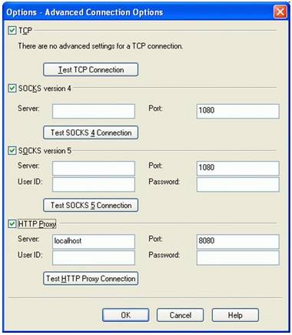Select the SOCKS version 4 Port field
292x335 pixels.
pyautogui.click(x=238, y=111)
